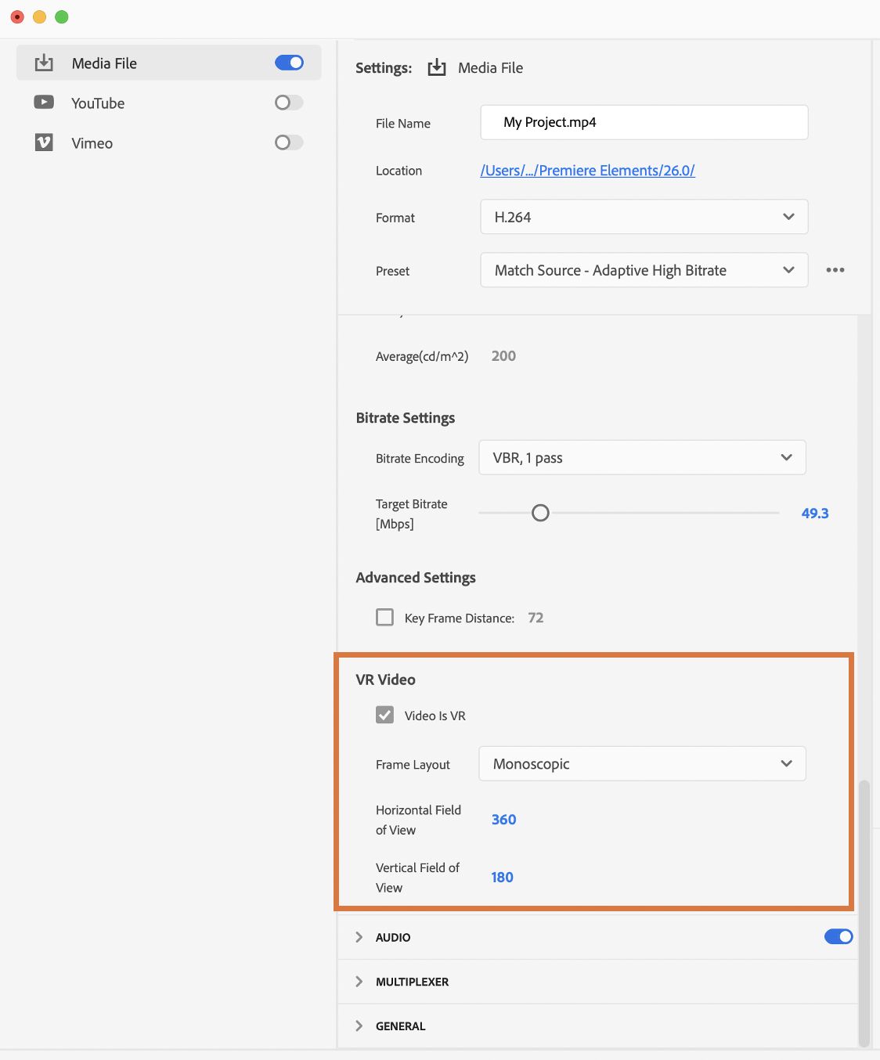This screenshot has width=880, height=1060.
Task: Toggle the Media File export switch
Action: (289, 63)
